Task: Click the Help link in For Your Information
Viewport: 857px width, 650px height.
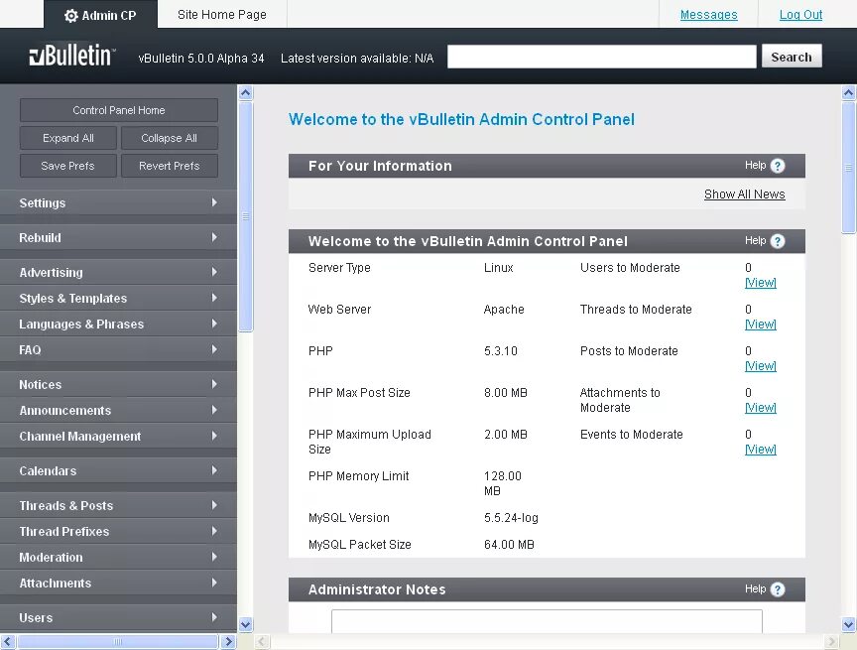Action: coord(756,165)
